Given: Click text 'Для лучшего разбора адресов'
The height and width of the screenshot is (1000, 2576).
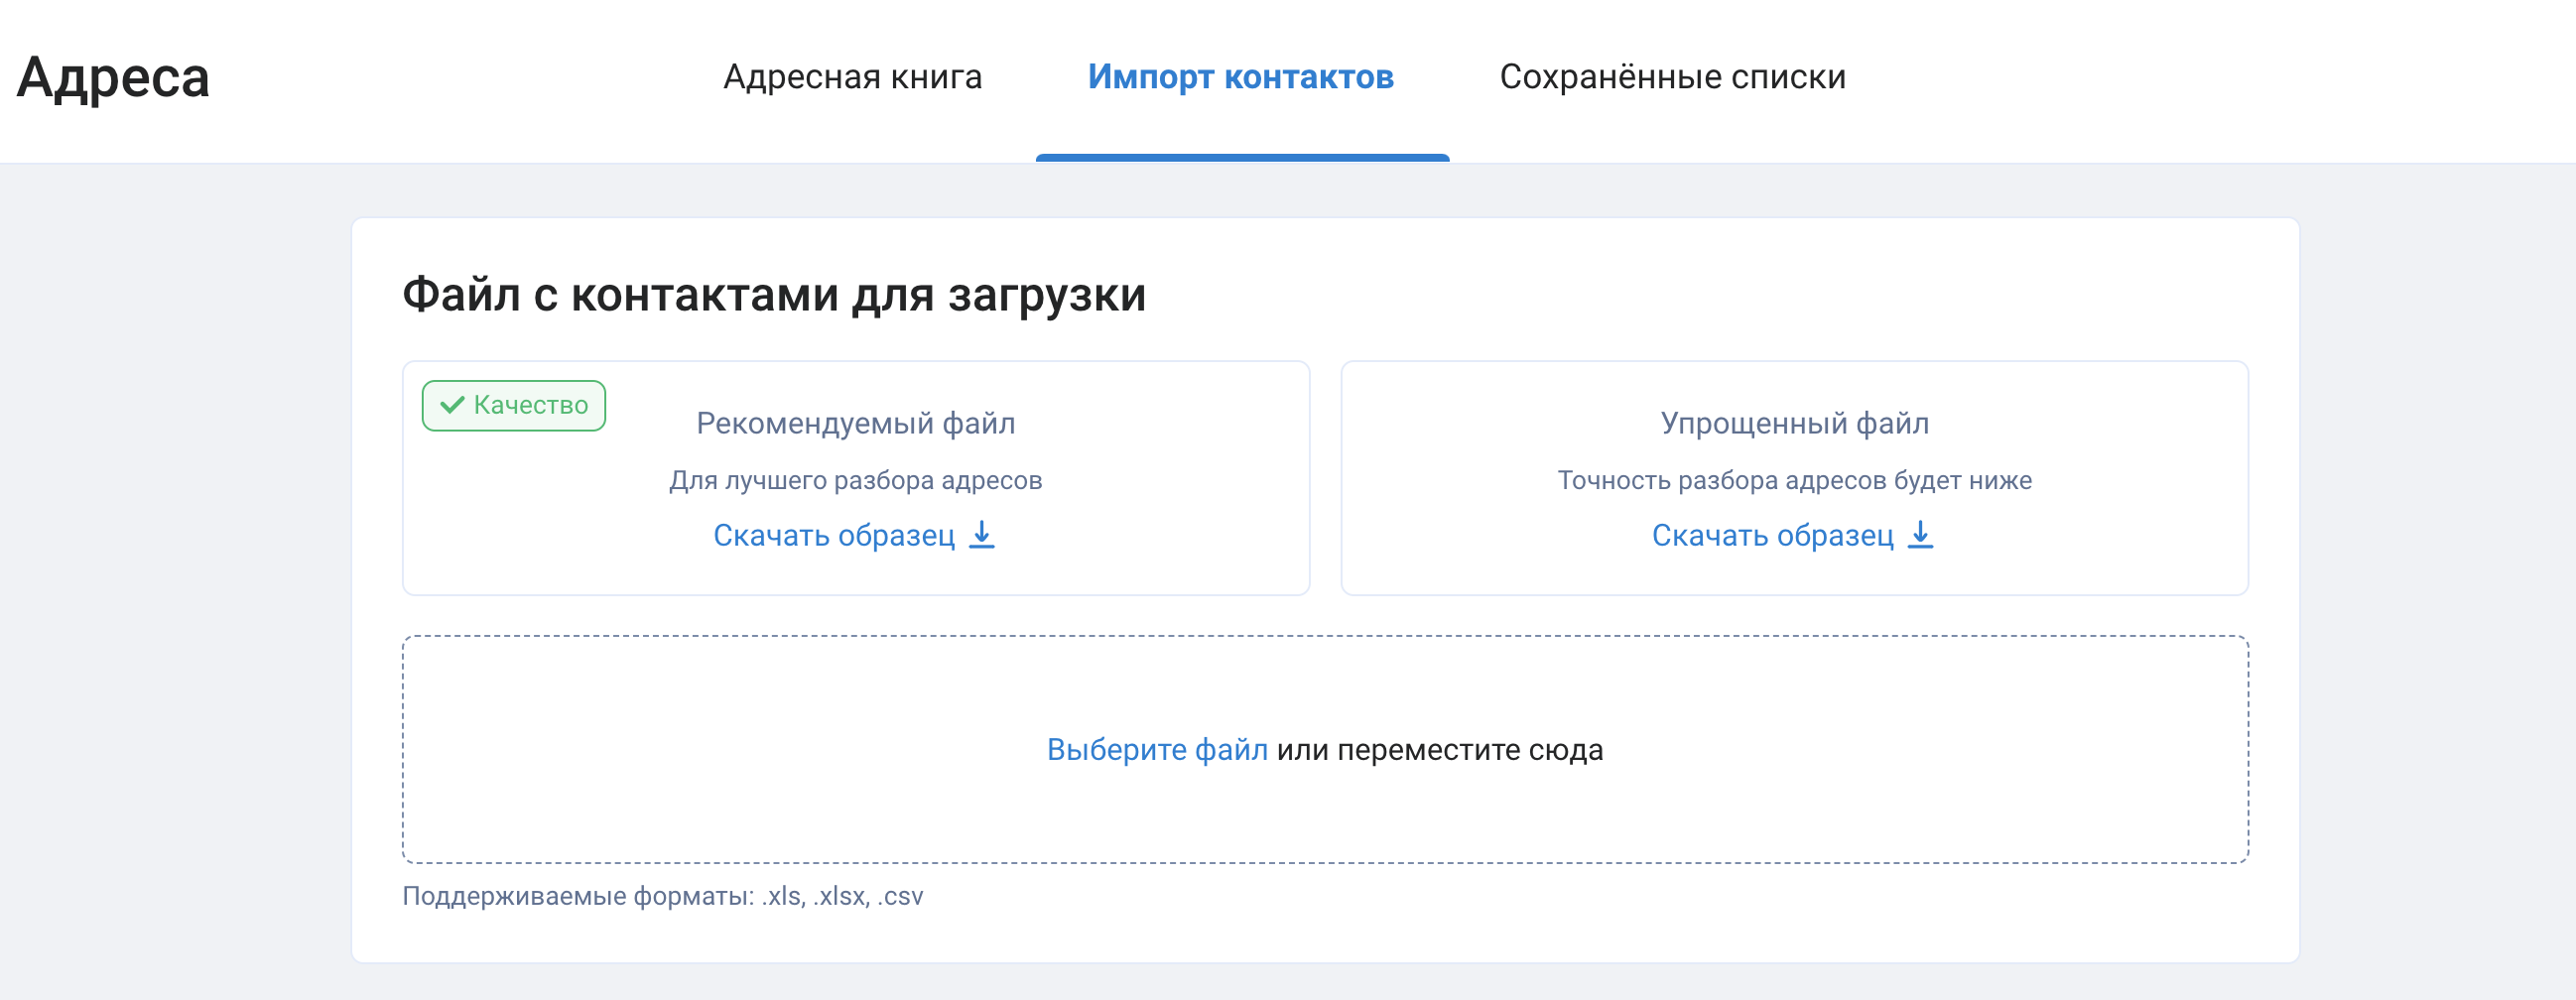Looking at the screenshot, I should 856,480.
